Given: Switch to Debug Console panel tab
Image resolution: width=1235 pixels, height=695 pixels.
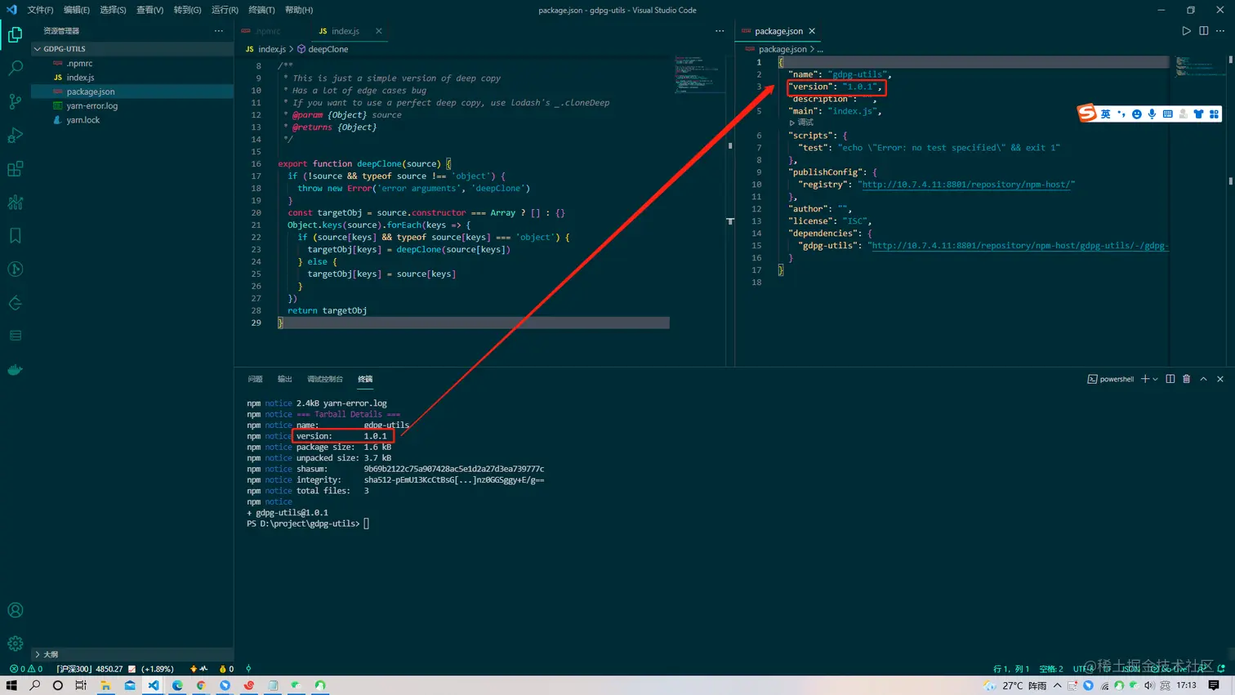Looking at the screenshot, I should [x=324, y=379].
